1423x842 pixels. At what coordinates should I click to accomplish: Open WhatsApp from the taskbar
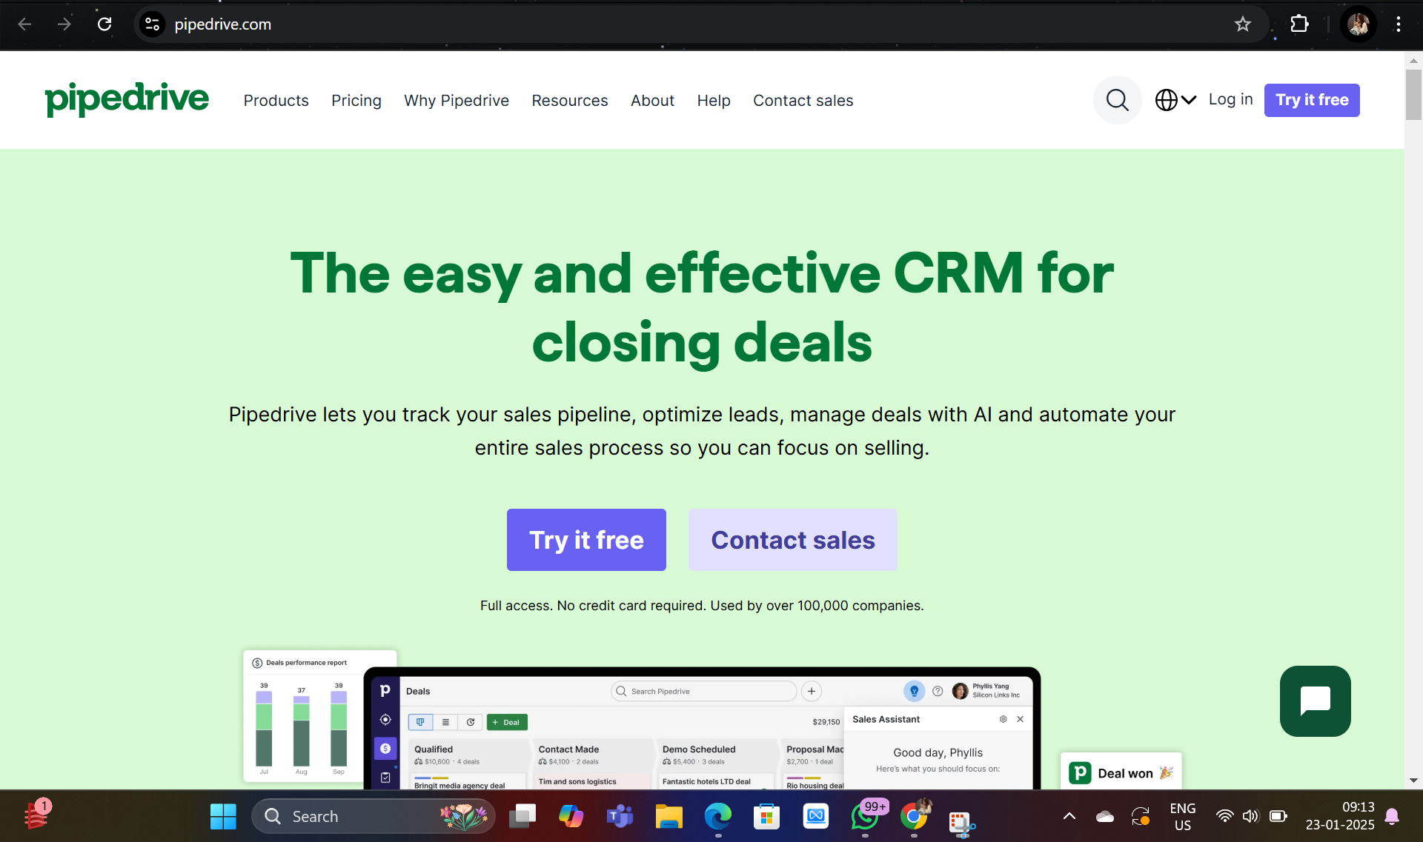(x=865, y=816)
